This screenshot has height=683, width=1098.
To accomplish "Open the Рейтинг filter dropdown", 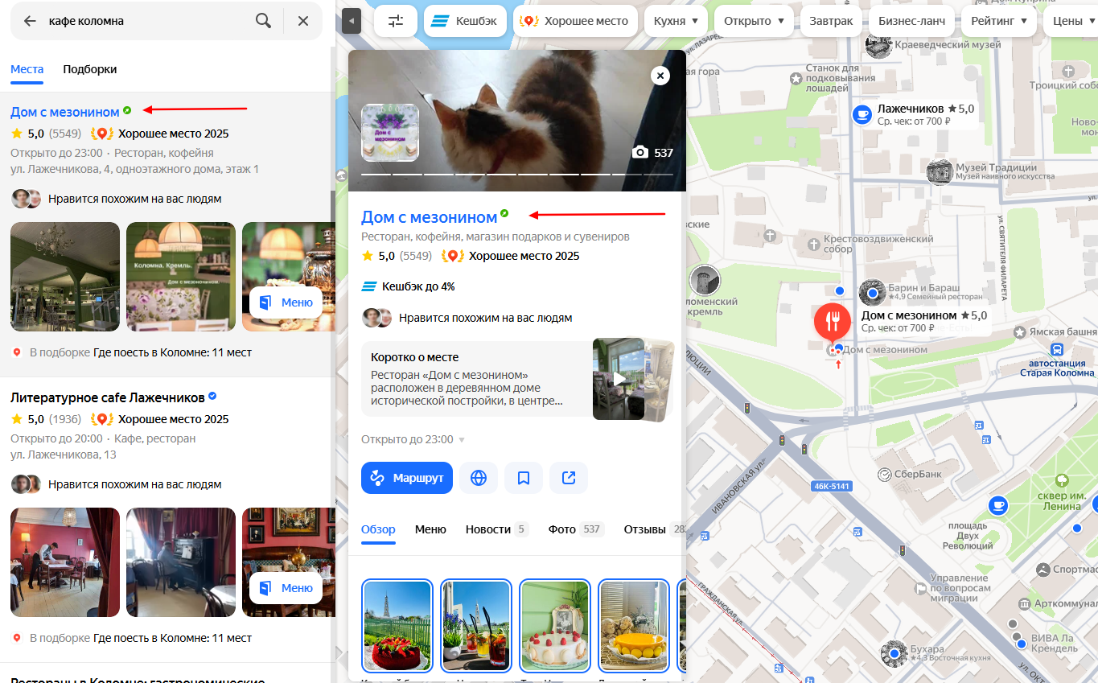I will [999, 21].
